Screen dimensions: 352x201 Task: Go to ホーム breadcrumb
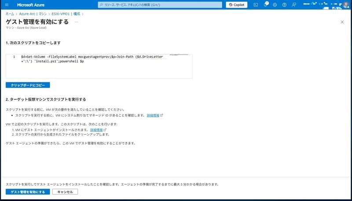tap(10, 14)
